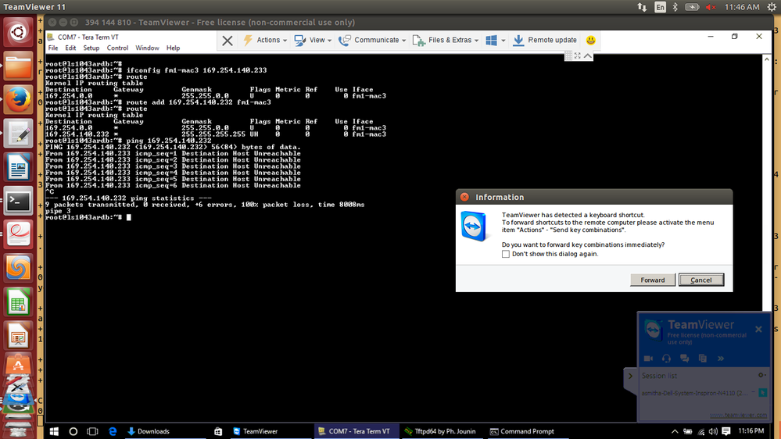Open the Setup menu in Tera Term
Image resolution: width=781 pixels, height=439 pixels.
pos(91,48)
